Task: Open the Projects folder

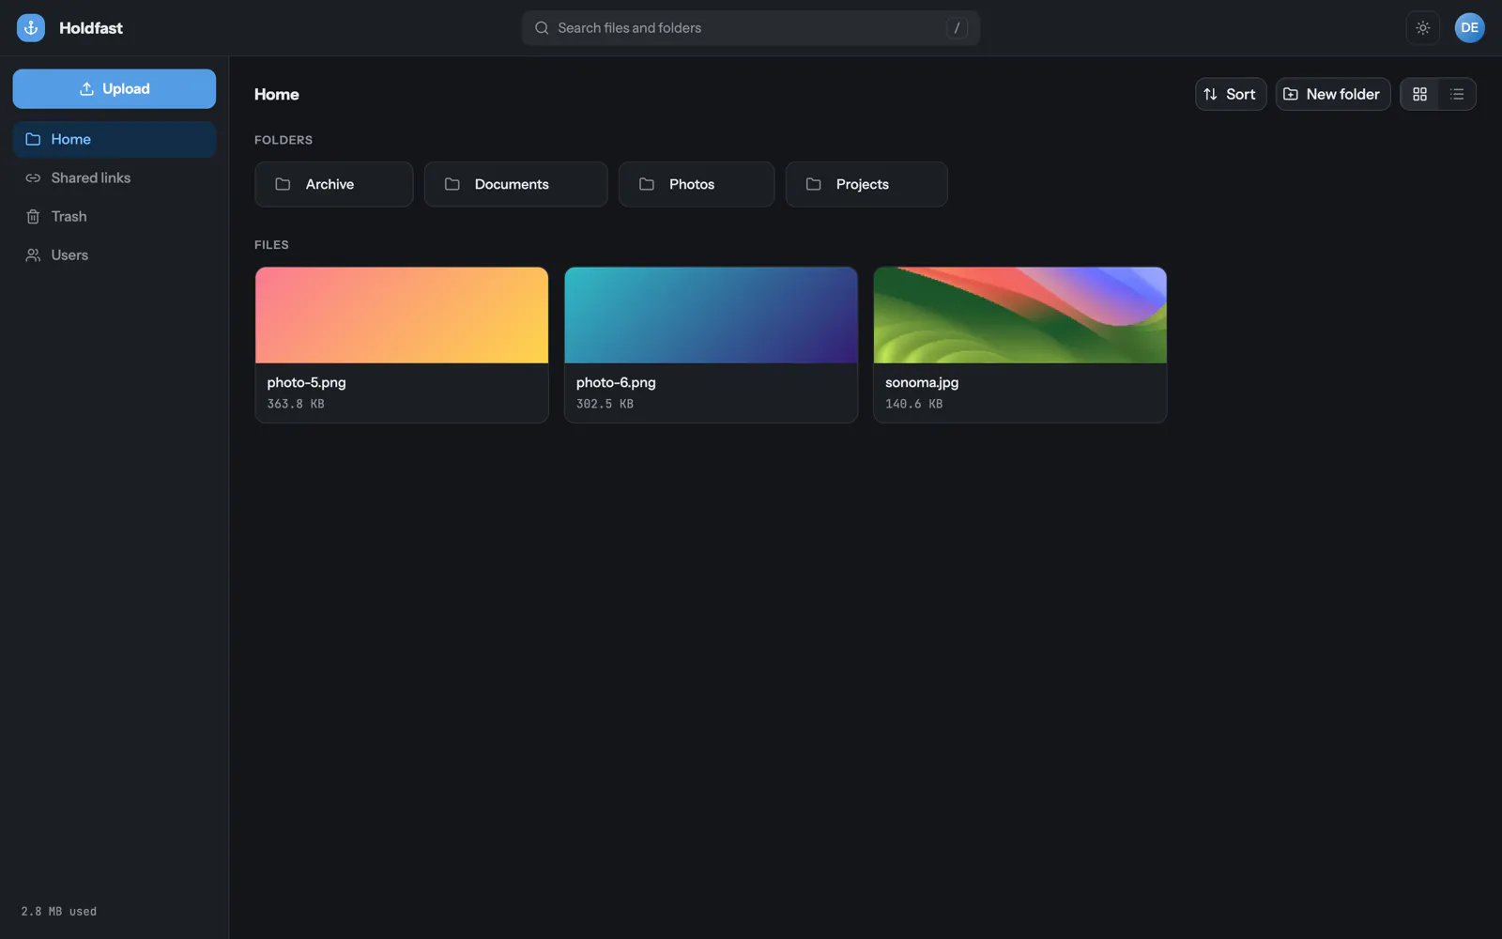Action: pos(866,184)
